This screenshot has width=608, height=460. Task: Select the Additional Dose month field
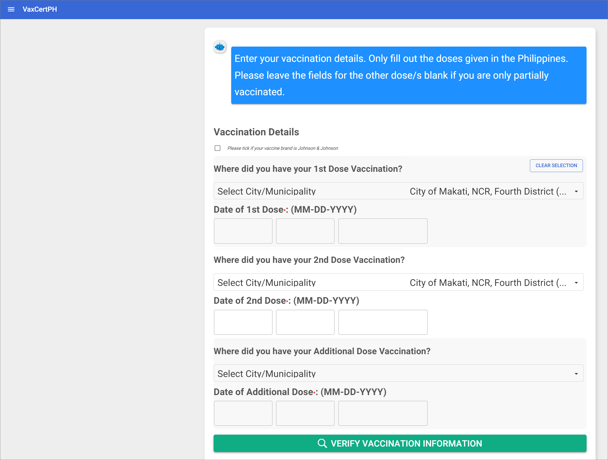coord(243,413)
